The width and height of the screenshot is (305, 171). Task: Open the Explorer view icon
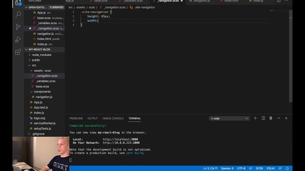18,3
